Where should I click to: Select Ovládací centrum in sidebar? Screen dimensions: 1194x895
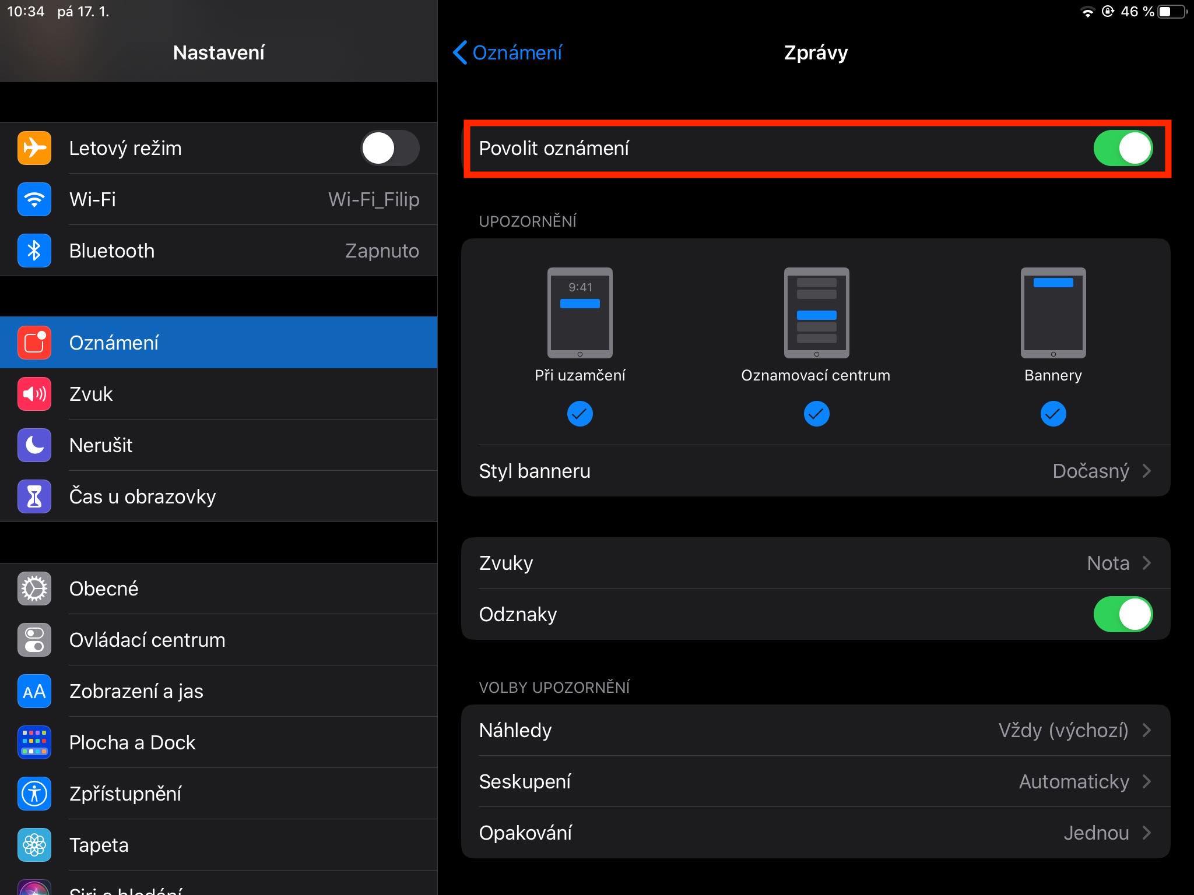point(147,640)
